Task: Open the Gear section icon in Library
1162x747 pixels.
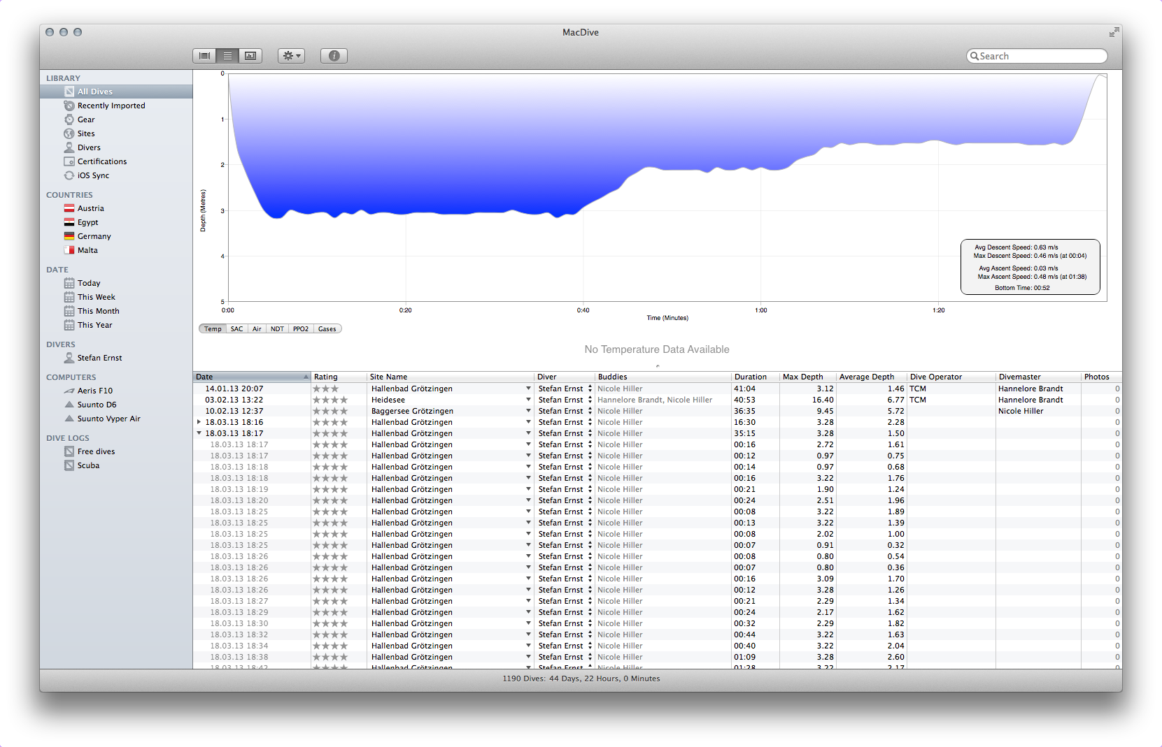Action: 69,119
